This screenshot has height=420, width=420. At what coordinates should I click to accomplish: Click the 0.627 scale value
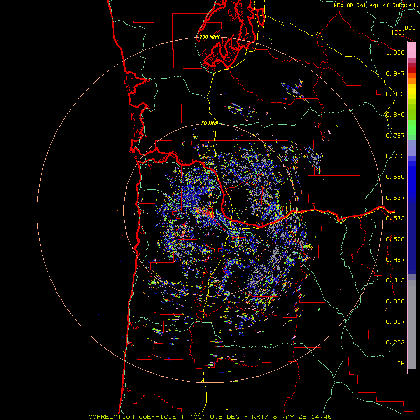point(395,198)
